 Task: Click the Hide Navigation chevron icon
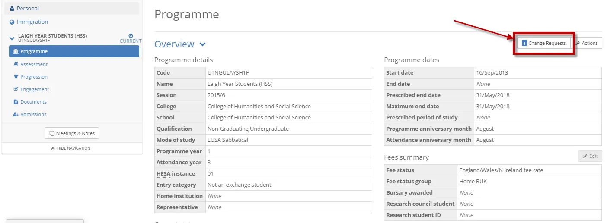[x=53, y=148]
